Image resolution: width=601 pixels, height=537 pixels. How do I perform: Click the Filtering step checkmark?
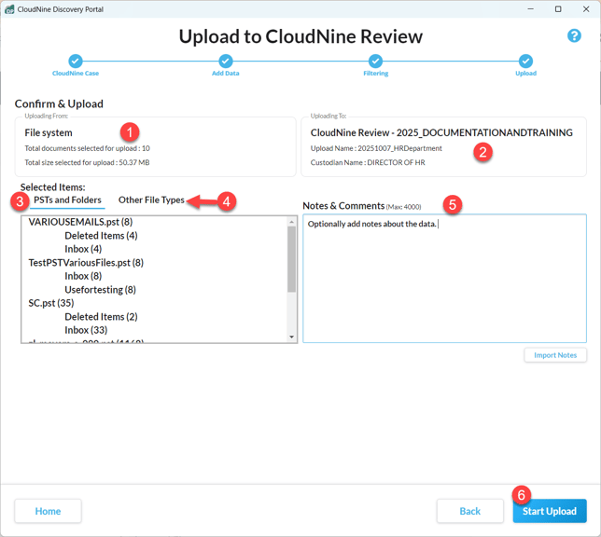point(375,61)
